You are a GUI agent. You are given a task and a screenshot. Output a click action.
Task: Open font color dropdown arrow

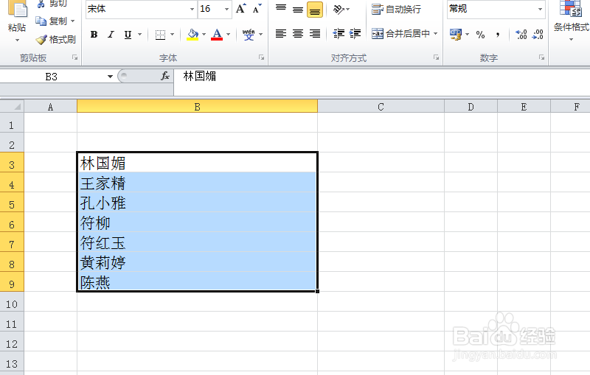click(x=228, y=35)
